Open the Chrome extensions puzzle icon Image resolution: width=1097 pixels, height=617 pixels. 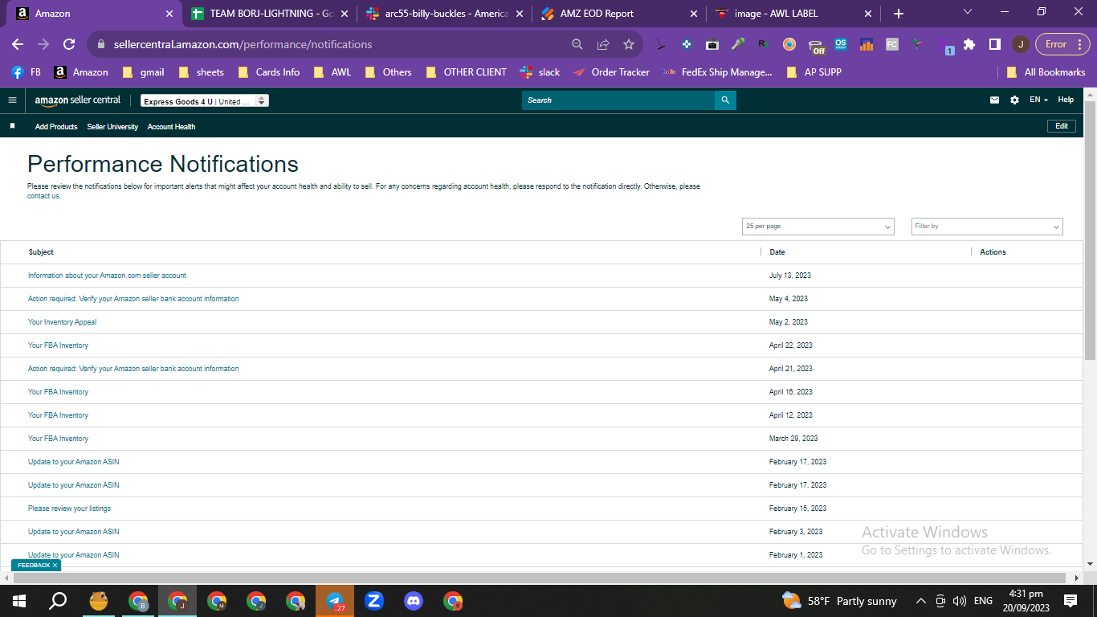969,44
